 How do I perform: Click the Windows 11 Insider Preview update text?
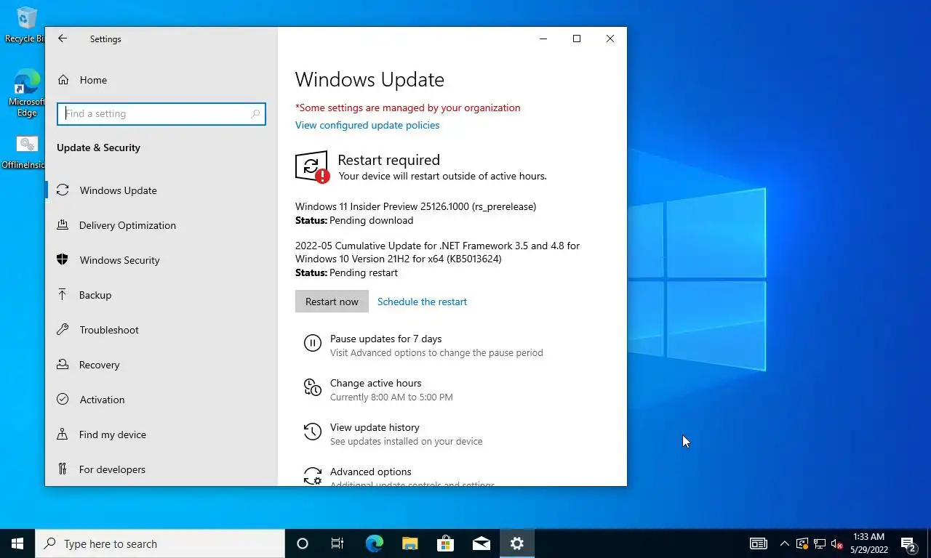(x=415, y=206)
